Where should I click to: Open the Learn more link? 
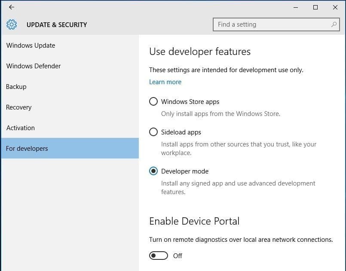165,82
